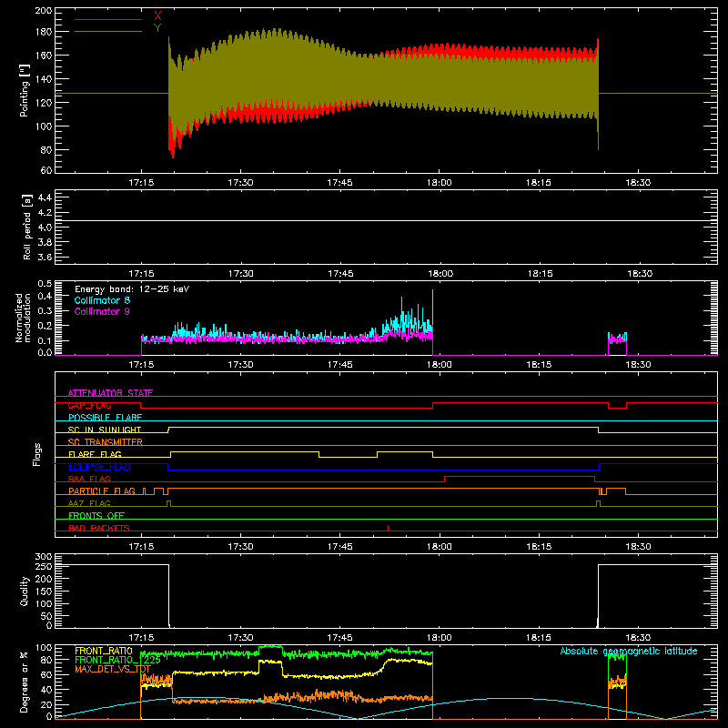Click the yellow FRONT_RATIO legend label
Screen dimensions: 728x728
pyautogui.click(x=104, y=651)
